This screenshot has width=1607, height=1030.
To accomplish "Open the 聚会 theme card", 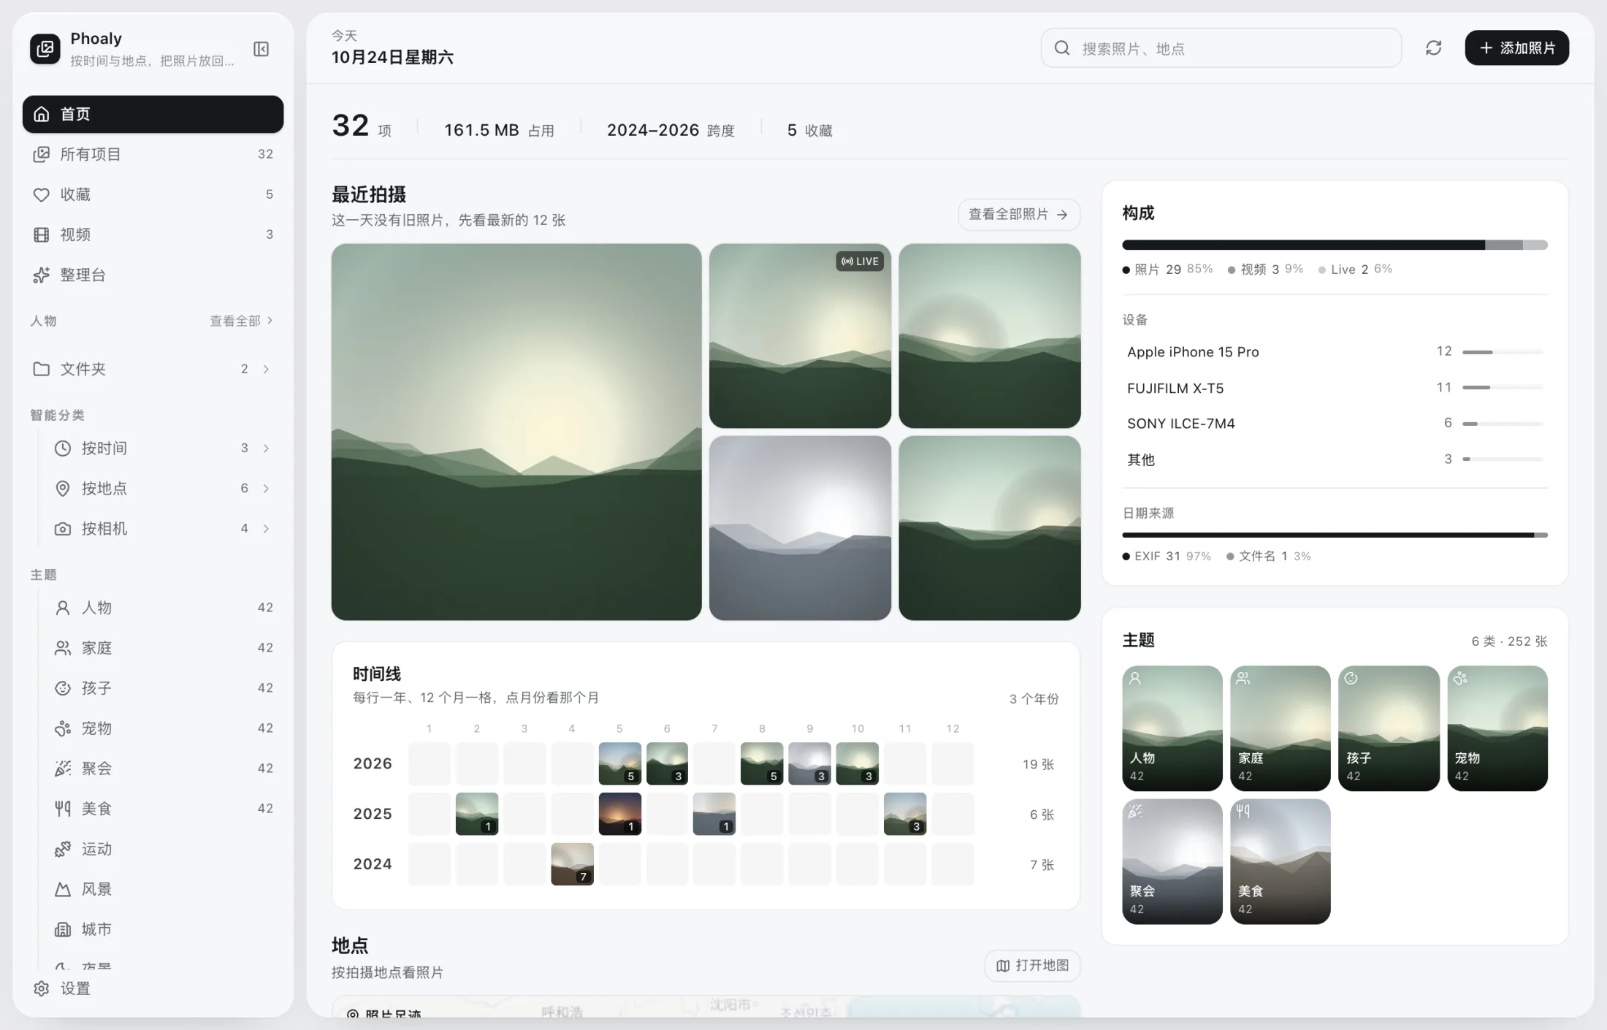I will 1172,861.
